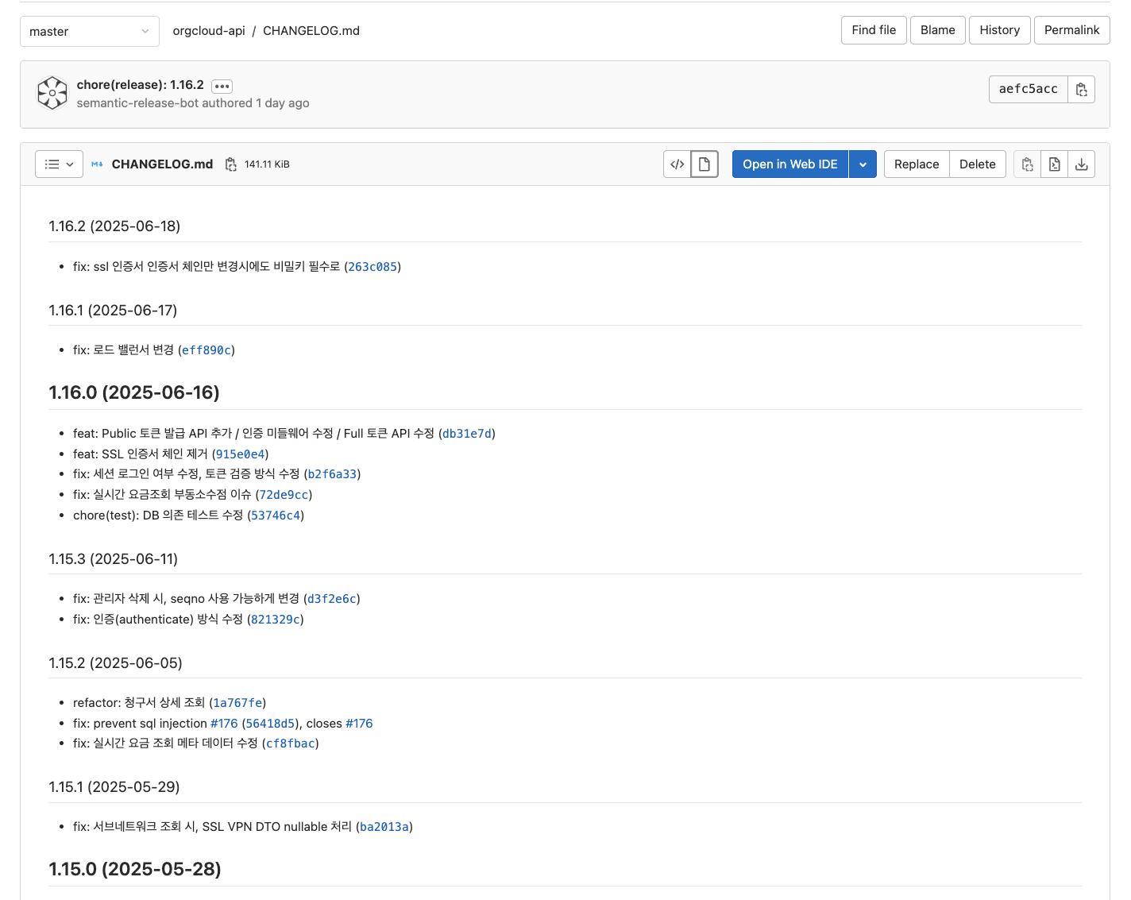Open the Blame view
The image size is (1131, 900).
937,30
